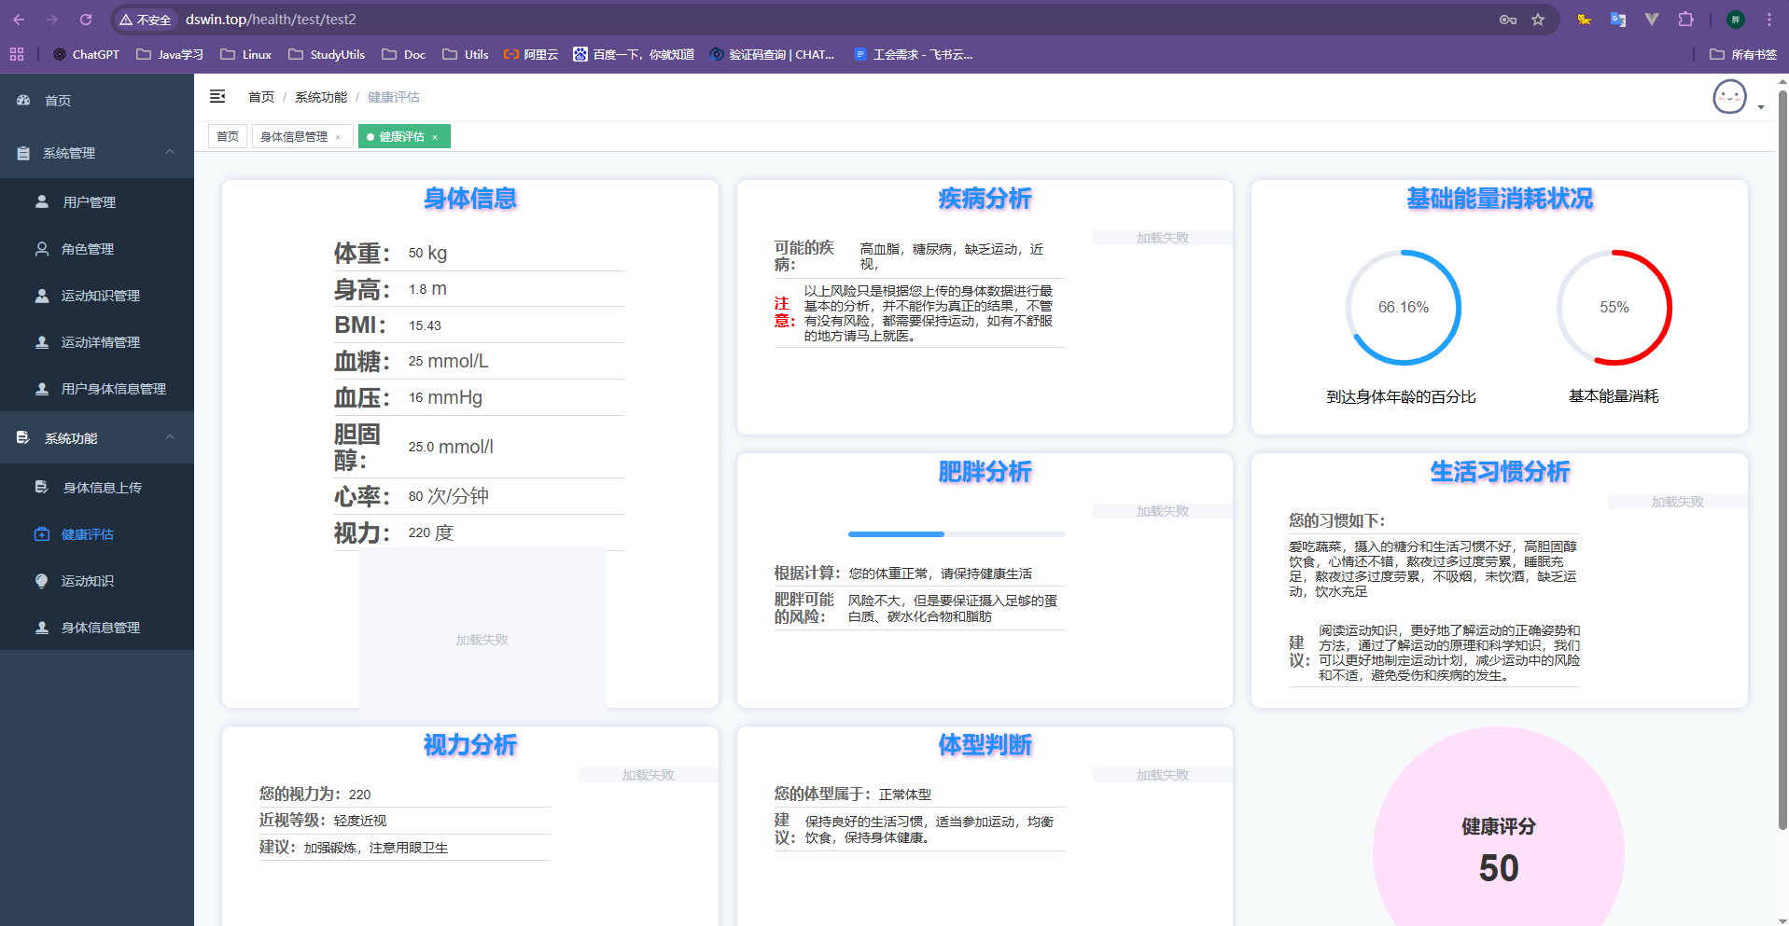Click the browser forward arrow

click(52, 19)
